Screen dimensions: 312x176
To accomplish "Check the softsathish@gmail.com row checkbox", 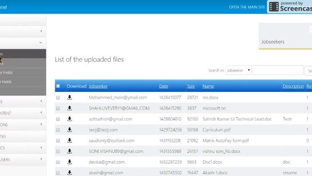I will 58,119.
